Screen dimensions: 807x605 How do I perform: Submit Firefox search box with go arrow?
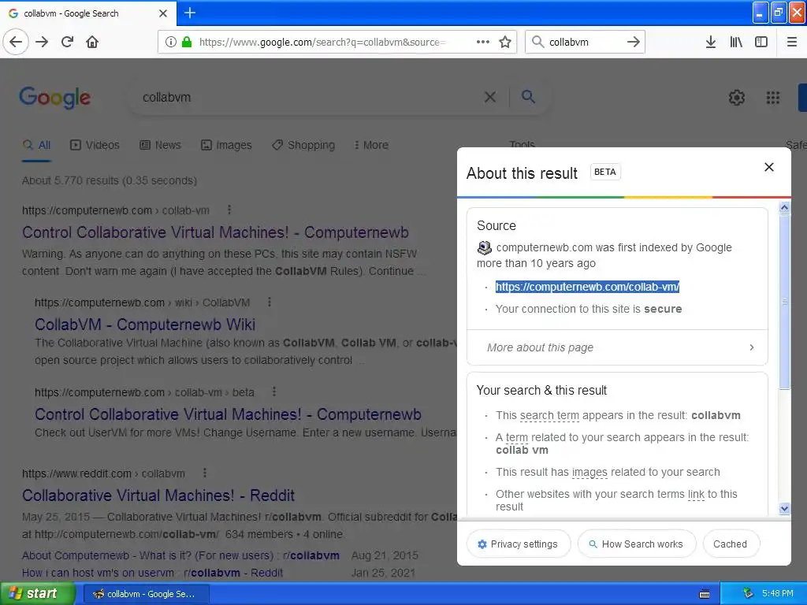pyautogui.click(x=634, y=42)
